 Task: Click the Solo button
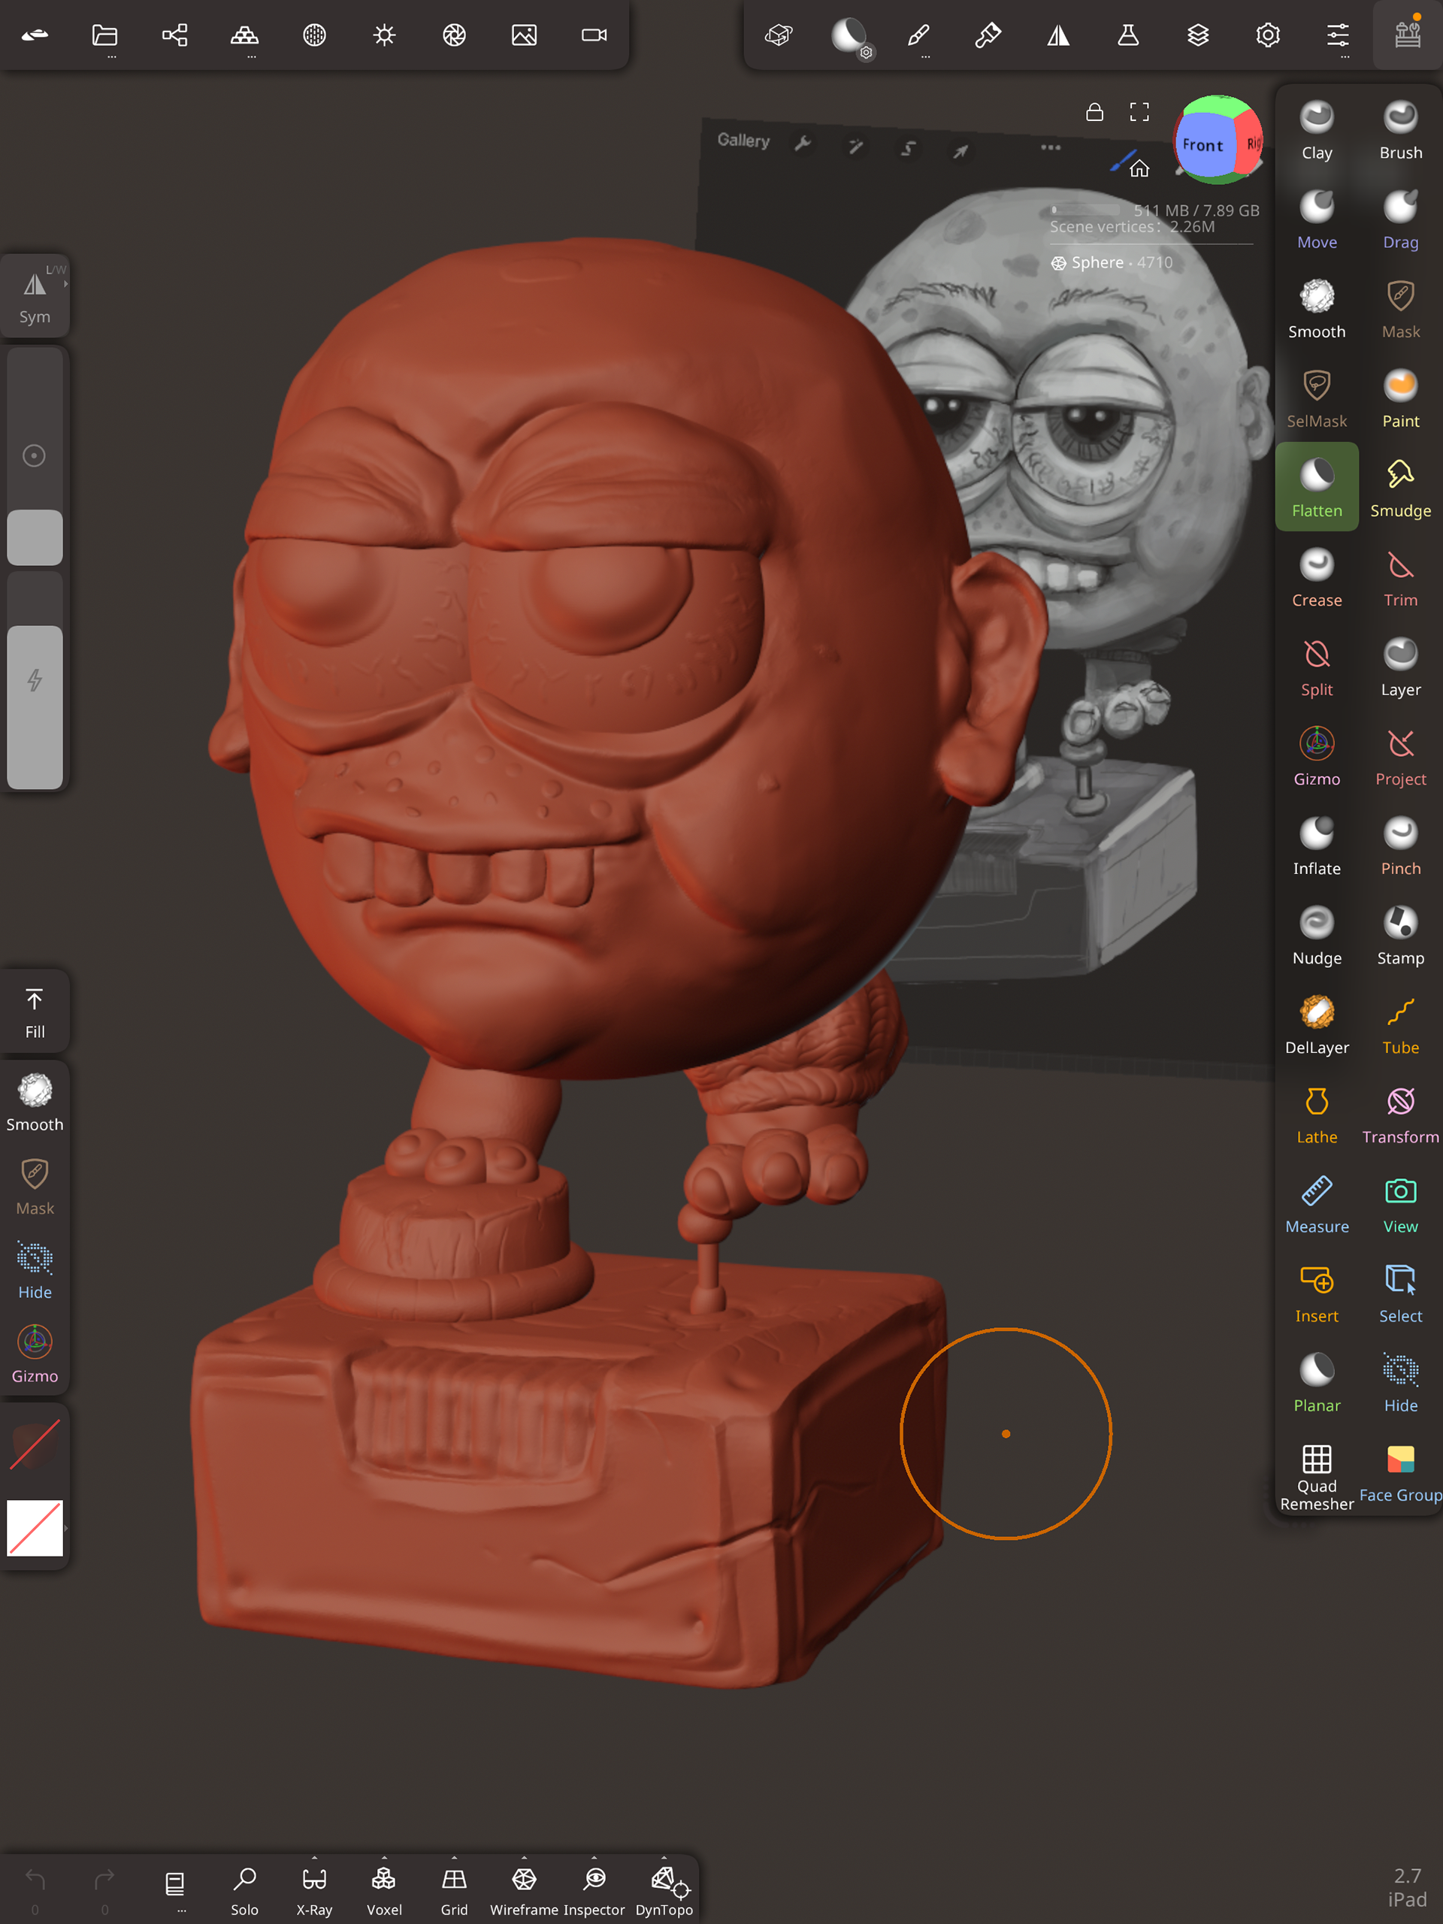point(244,1889)
